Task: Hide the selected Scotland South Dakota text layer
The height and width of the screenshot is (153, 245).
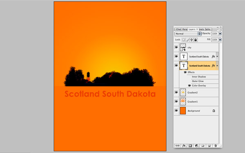Action: 176,65
